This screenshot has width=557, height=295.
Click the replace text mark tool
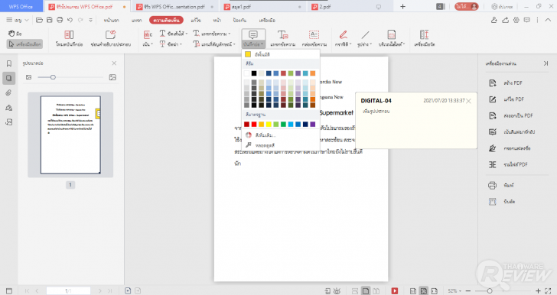(196, 44)
